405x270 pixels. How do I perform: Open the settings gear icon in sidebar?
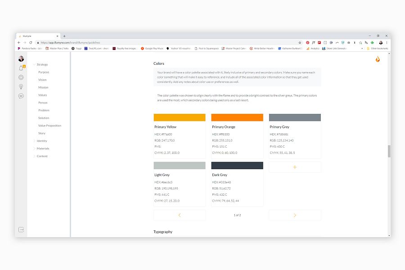point(21,77)
